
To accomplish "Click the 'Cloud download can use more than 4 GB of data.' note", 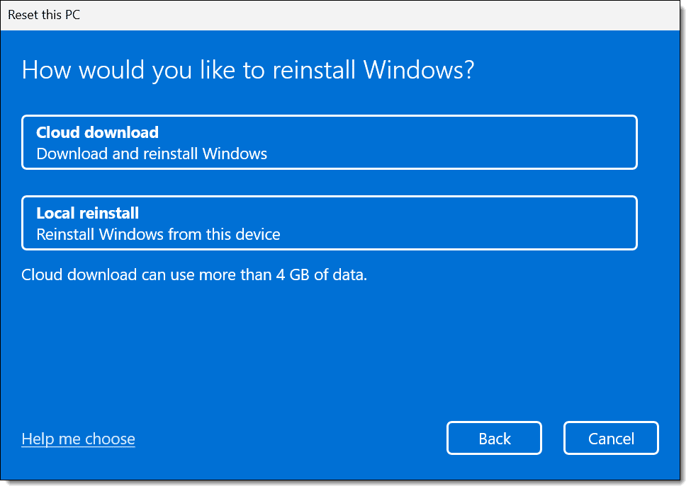I will tap(194, 275).
